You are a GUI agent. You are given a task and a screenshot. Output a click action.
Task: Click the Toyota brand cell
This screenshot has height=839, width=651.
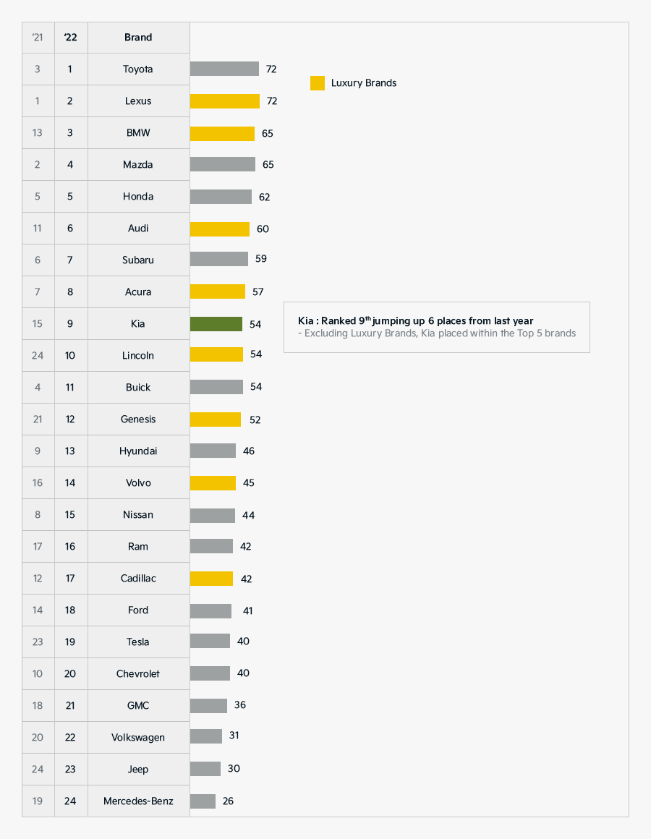[139, 69]
